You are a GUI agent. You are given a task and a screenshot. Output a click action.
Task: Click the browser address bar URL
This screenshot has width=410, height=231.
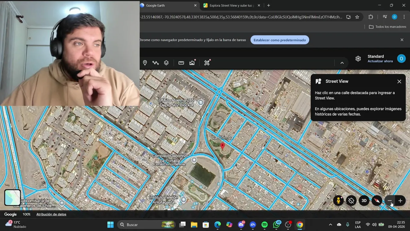coord(242,17)
